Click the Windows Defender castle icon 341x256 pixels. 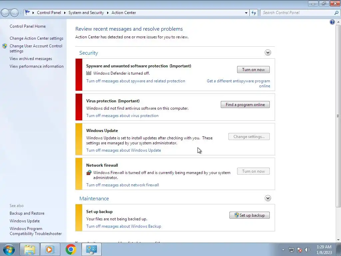(89, 73)
